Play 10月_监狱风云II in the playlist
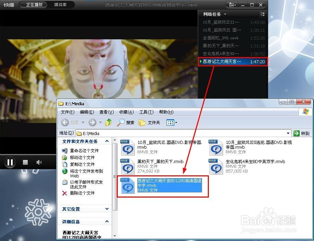314x241 pixels. [x=234, y=22]
